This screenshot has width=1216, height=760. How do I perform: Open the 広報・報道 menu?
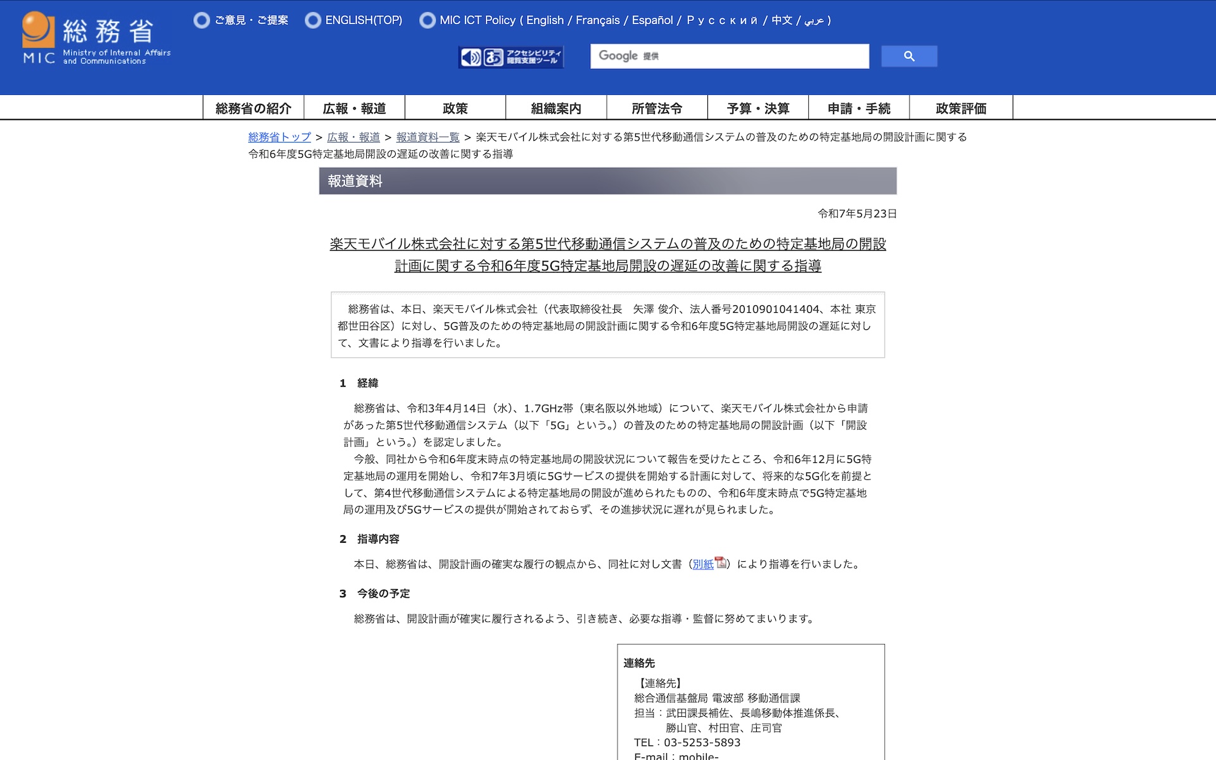tap(355, 108)
